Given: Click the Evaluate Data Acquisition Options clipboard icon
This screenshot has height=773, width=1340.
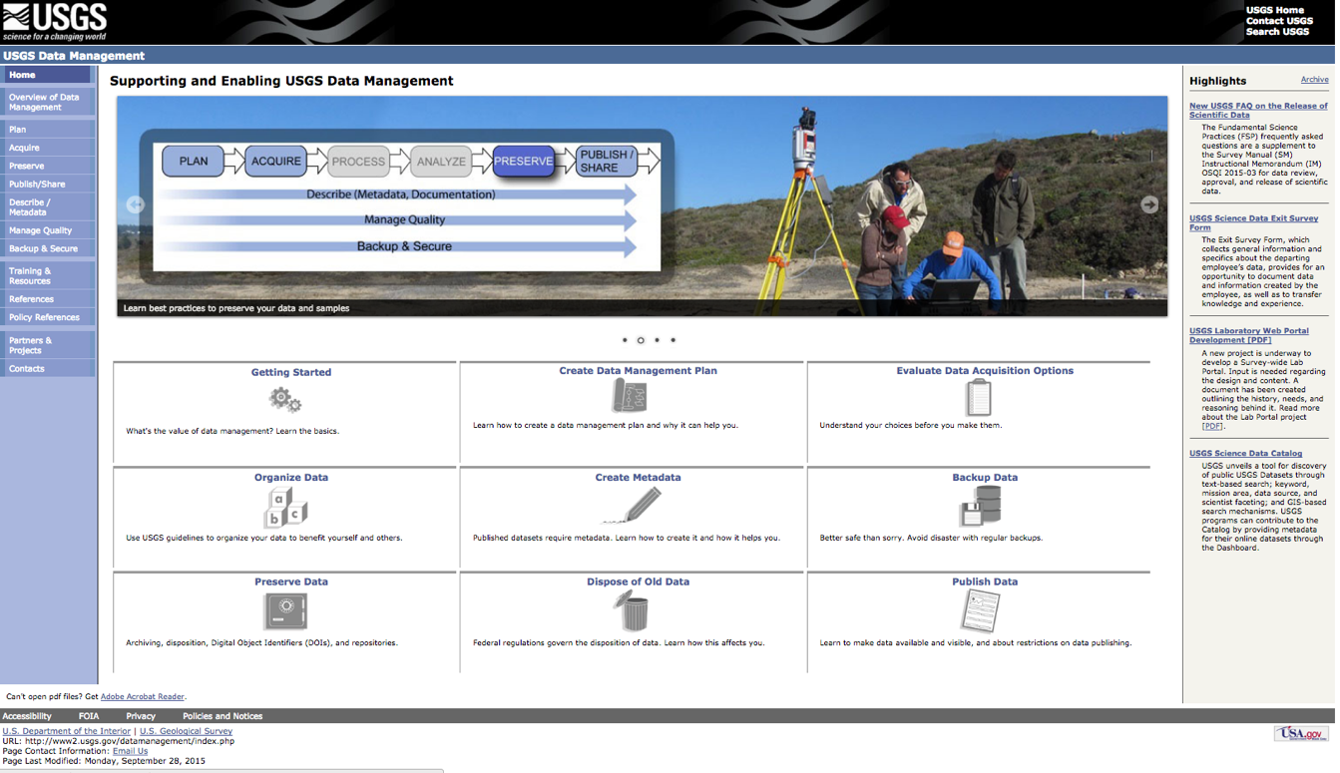Looking at the screenshot, I should point(979,397).
